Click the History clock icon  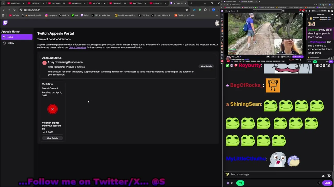click(4, 43)
